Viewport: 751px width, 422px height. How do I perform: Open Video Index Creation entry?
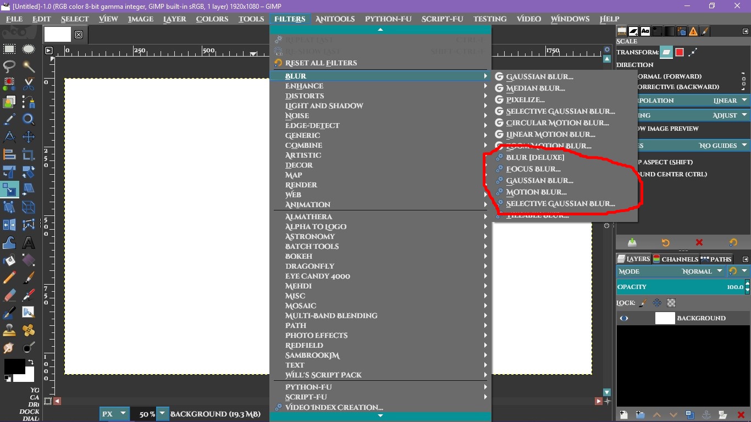click(x=380, y=408)
